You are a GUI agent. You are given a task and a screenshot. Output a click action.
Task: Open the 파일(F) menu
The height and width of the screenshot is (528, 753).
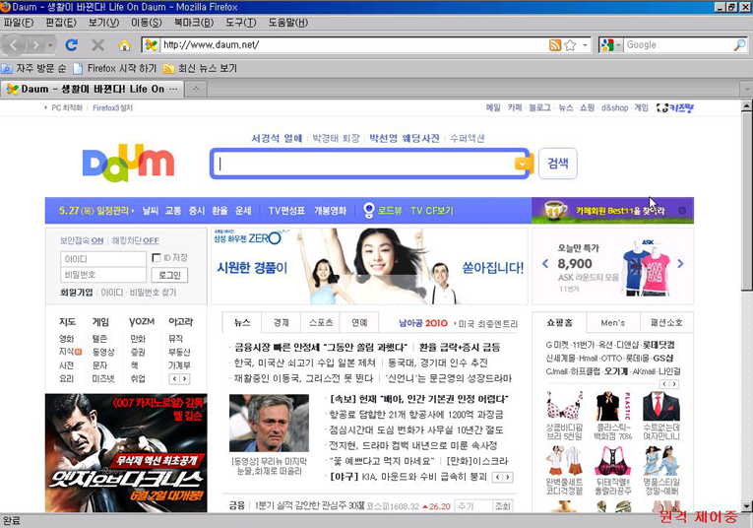19,23
